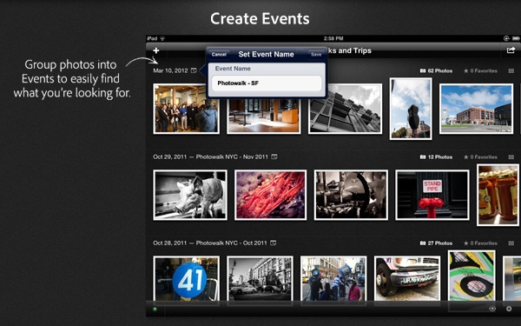The width and height of the screenshot is (521, 326).
Task: Open settings gear in bottom bar
Action: tap(509, 309)
